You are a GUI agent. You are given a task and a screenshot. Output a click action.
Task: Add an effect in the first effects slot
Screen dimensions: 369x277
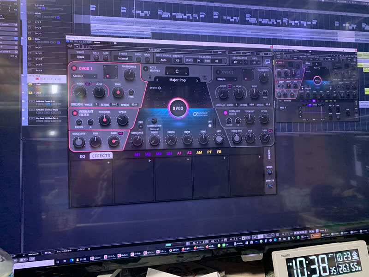pyautogui.click(x=108, y=163)
